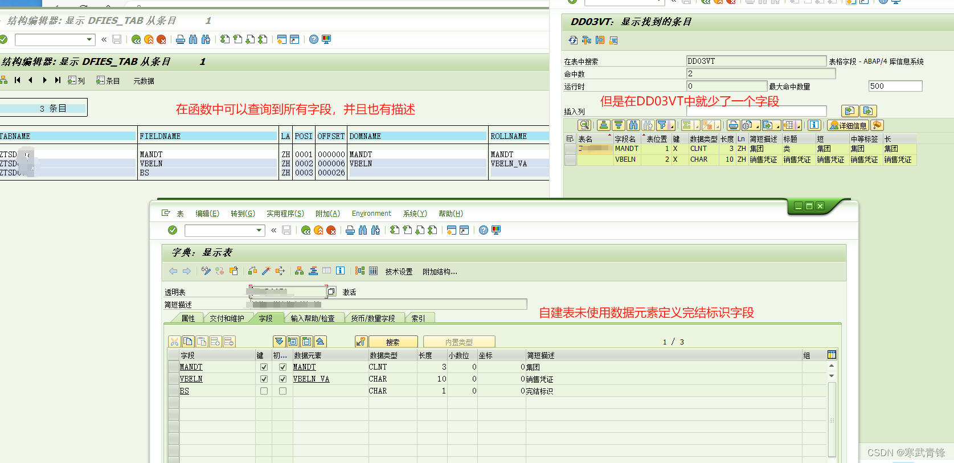Click the find binoculars icon in DD03VT grid toolbar
The image size is (954, 463).
[x=633, y=125]
